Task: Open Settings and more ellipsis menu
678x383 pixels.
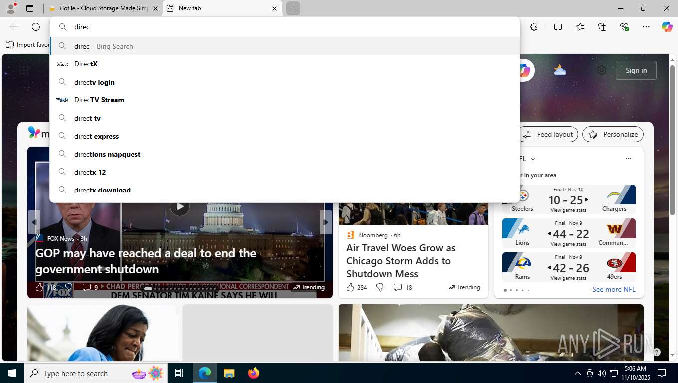Action: point(646,27)
